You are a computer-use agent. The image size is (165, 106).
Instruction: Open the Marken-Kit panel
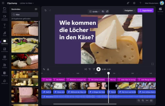[5, 82]
